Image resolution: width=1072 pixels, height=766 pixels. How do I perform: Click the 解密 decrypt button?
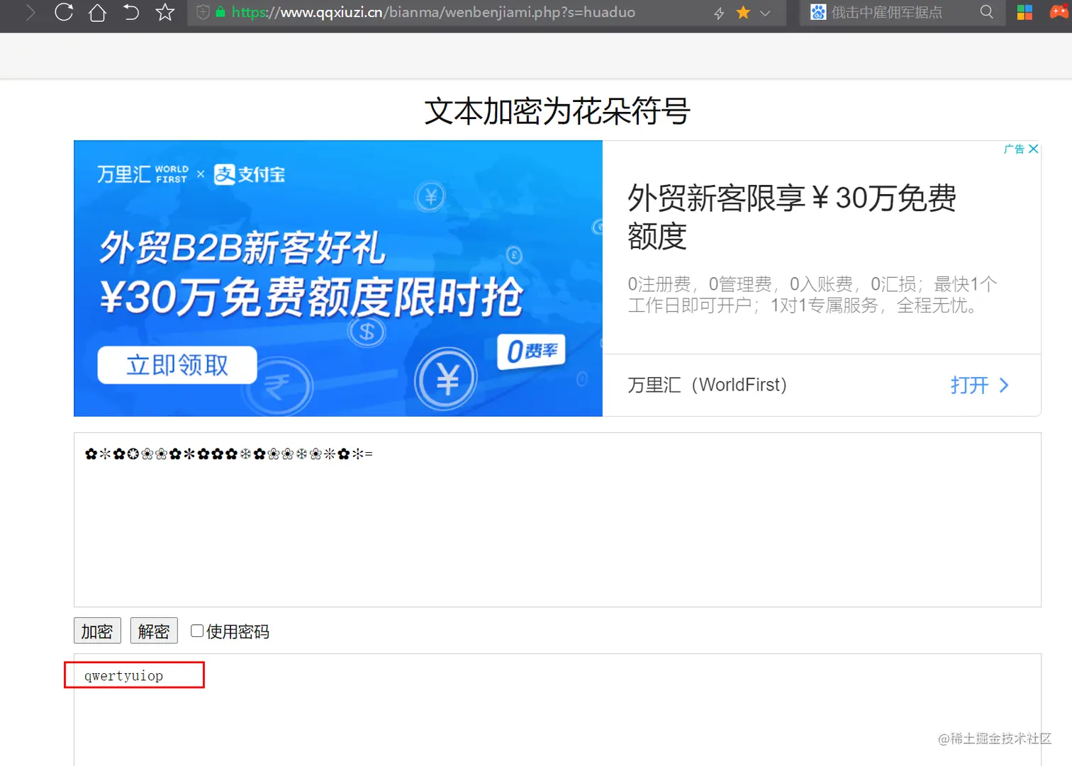[x=154, y=631]
